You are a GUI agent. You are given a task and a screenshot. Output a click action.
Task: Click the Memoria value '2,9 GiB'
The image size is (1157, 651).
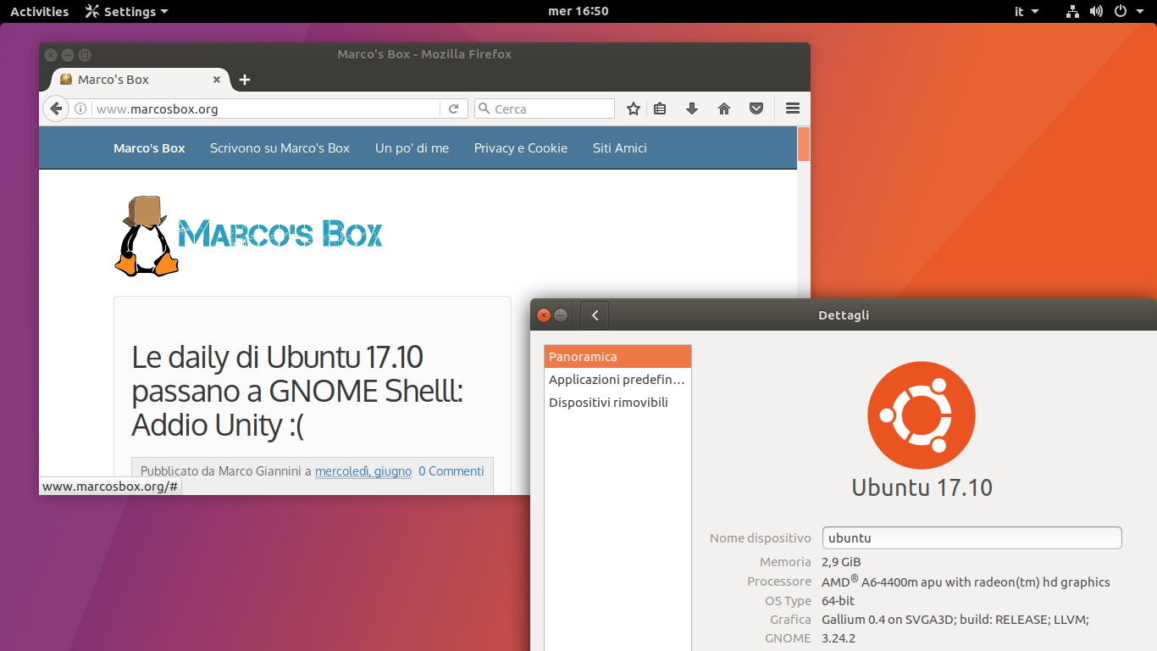[x=841, y=562]
